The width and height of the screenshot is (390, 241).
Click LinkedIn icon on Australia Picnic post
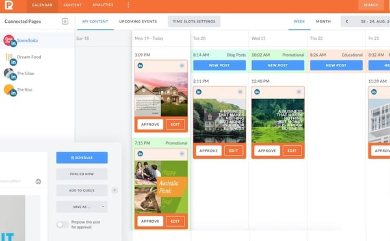pos(140,154)
